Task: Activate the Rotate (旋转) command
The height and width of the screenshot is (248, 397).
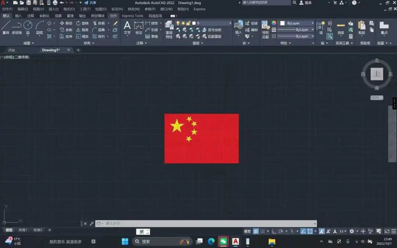Action: (x=84, y=23)
